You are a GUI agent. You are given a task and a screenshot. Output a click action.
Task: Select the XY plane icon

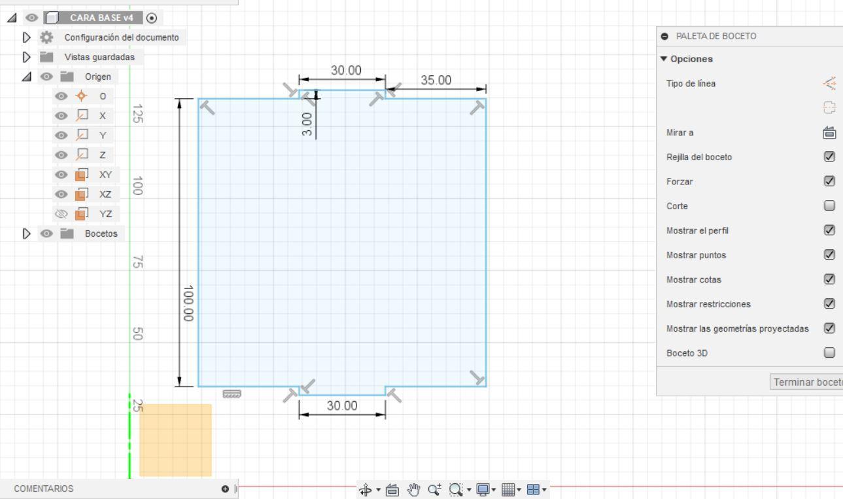click(81, 175)
